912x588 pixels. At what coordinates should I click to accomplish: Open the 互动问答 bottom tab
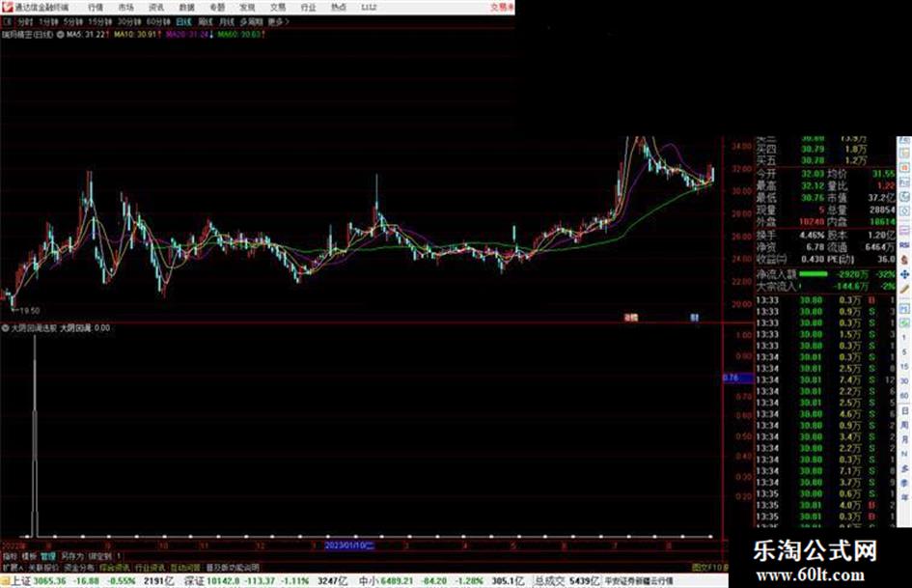point(185,567)
